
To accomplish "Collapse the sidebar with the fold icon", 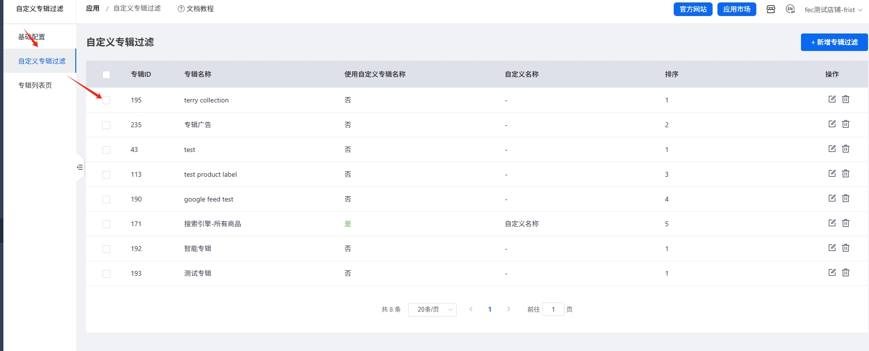I will 80,167.
